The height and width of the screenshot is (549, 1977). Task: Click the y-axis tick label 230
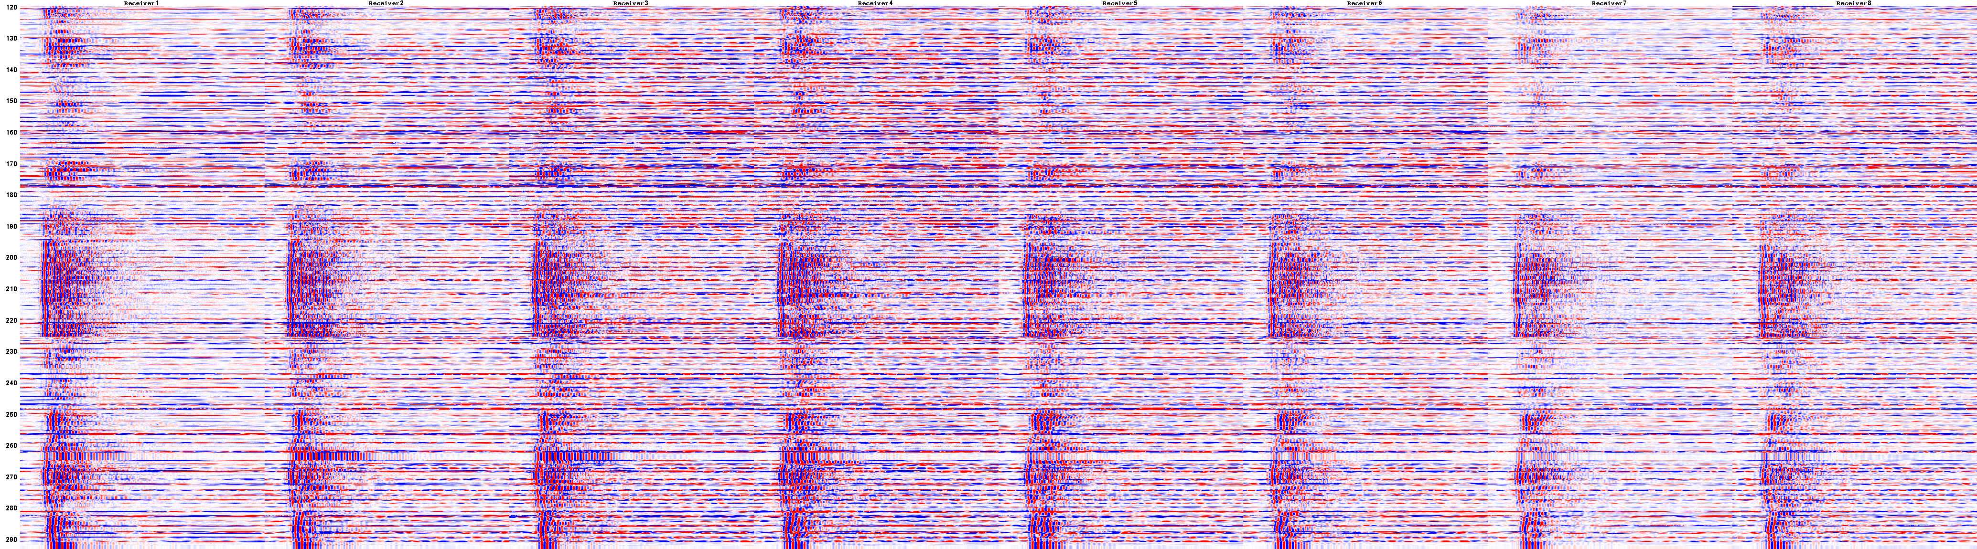pyautogui.click(x=11, y=352)
